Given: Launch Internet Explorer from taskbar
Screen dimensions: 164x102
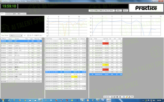Looking at the screenshot, I should (9, 100).
